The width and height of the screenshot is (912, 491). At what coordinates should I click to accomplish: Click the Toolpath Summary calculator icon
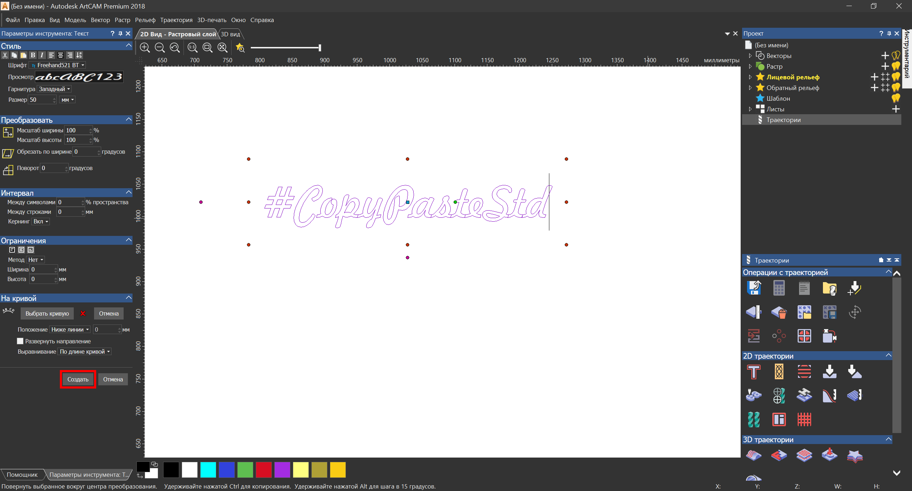[779, 288]
